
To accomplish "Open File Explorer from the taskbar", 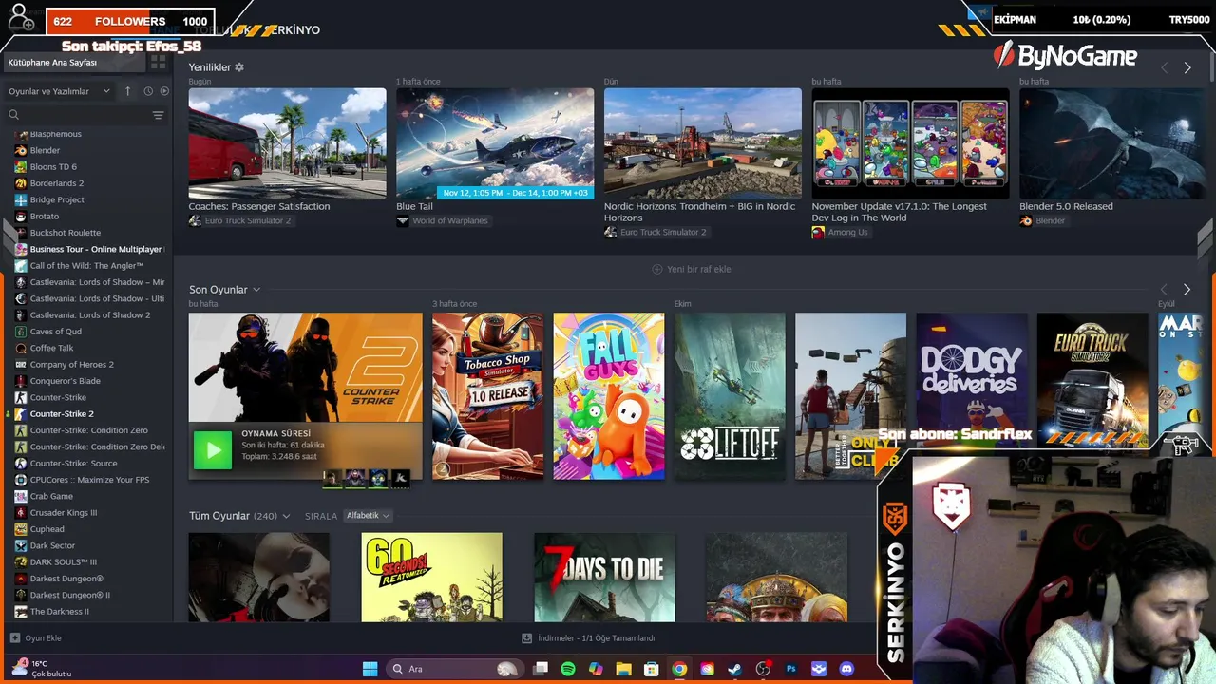I will pyautogui.click(x=623, y=669).
